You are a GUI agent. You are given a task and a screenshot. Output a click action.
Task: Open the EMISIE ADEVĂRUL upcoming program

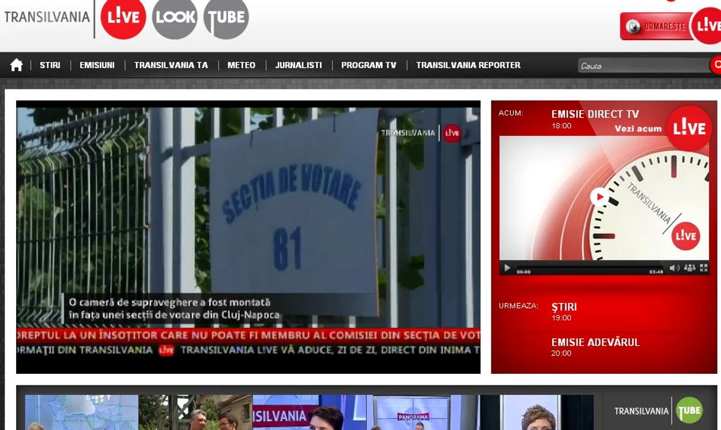595,342
